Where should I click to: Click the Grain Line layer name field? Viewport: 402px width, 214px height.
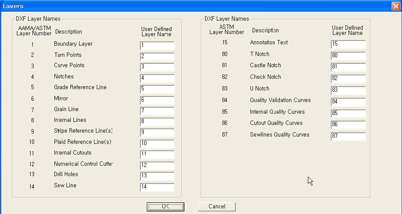click(157, 111)
